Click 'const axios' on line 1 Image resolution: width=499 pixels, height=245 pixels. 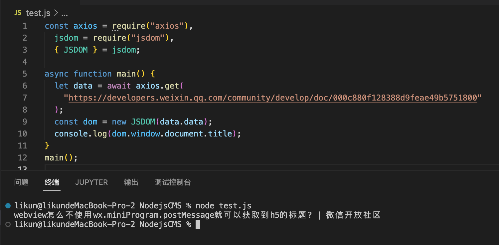click(x=71, y=26)
